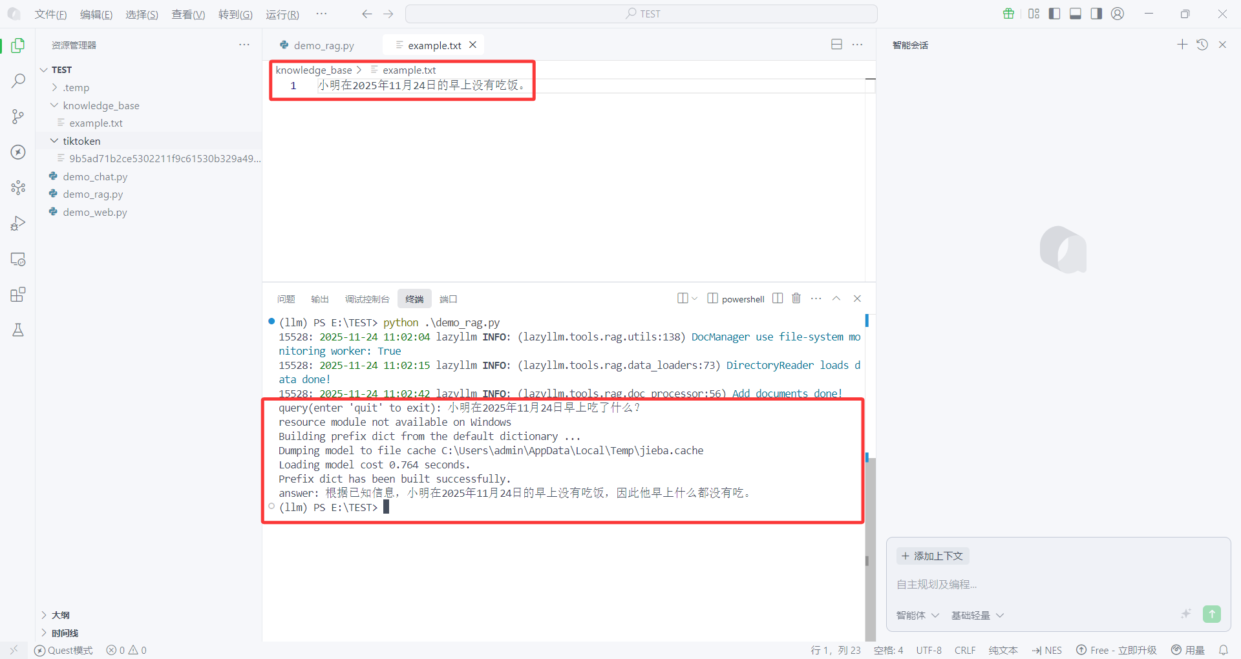Click knowledge_base in the breadcrumb
1241x659 pixels.
click(x=313, y=70)
